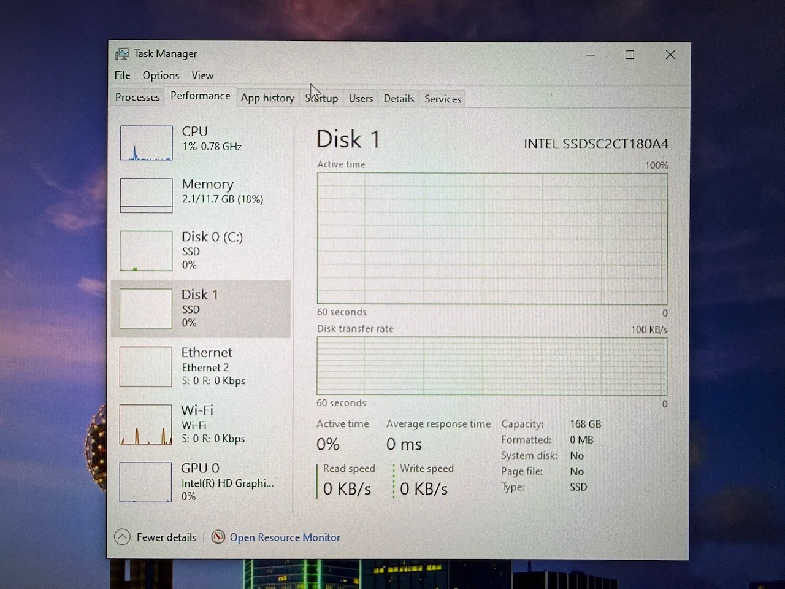
Task: Select Ethernet thumbnail graph
Action: 146,367
